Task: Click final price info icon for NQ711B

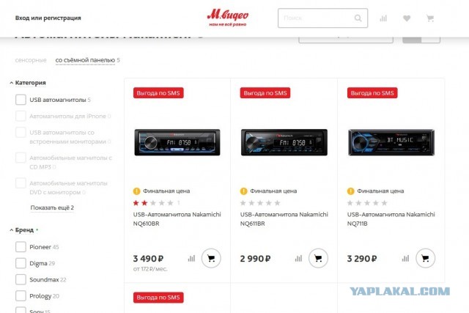Action: (350, 191)
